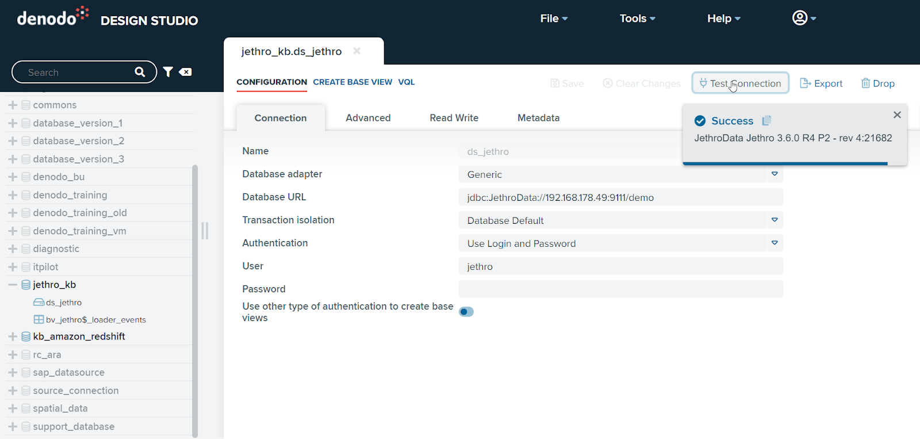Click the Name field ds_jethro
Viewport: 920px width, 439px height.
click(570, 151)
